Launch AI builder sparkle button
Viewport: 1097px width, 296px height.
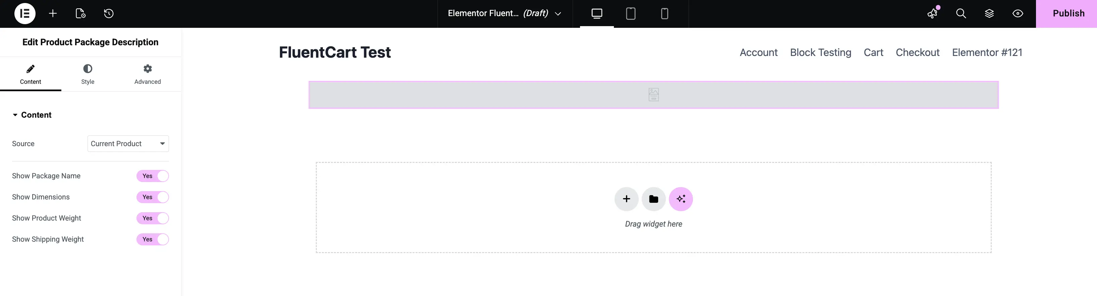681,199
